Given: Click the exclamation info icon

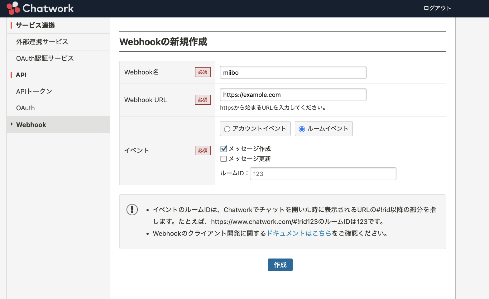Looking at the screenshot, I should 132,210.
